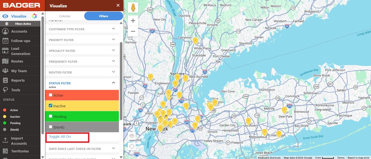Click the locate-me crosshair icon

point(132,147)
